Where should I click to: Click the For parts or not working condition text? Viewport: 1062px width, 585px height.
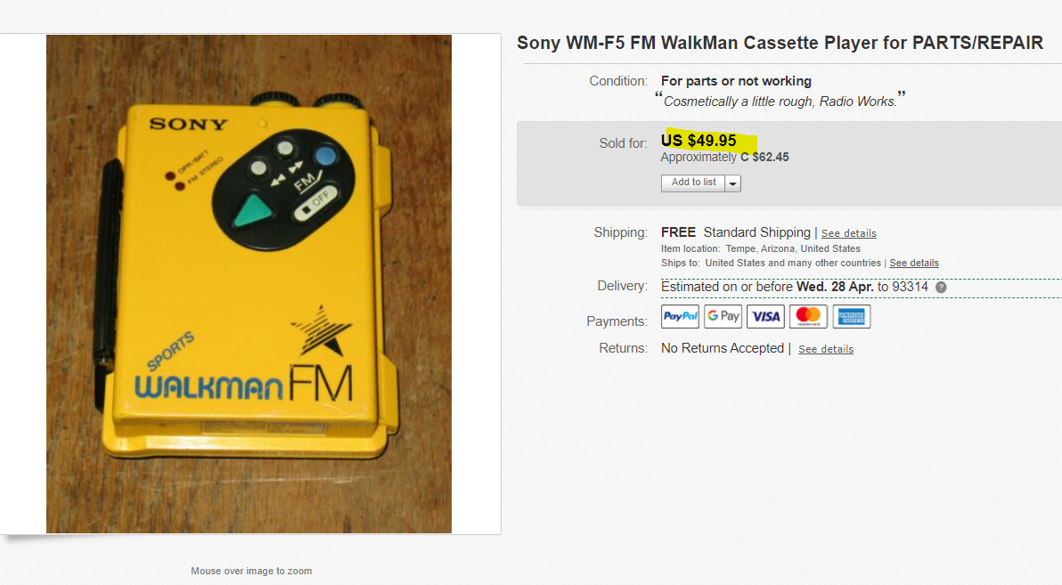tap(736, 80)
